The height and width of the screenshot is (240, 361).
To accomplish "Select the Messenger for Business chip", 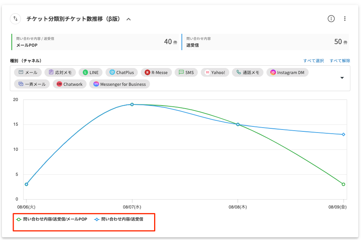I will pyautogui.click(x=120, y=84).
